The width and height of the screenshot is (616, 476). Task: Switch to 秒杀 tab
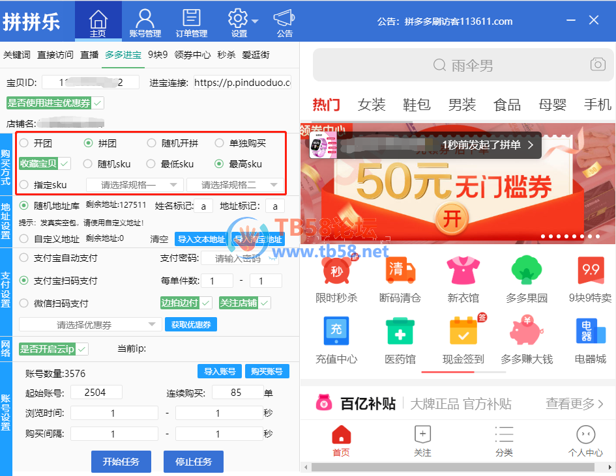coord(226,55)
